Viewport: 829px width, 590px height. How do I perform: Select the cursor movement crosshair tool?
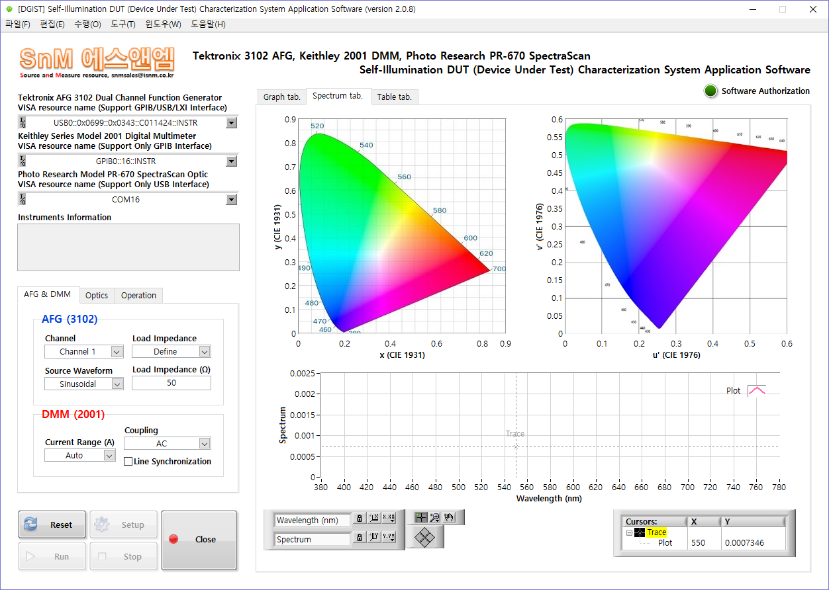tap(420, 517)
